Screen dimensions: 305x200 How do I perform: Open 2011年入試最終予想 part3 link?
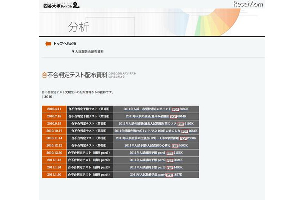(x=147, y=167)
